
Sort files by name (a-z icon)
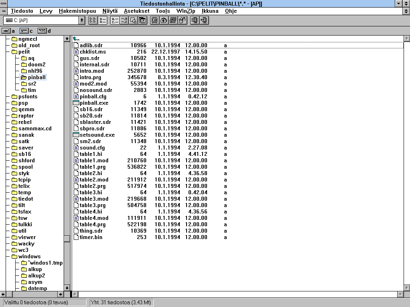click(115, 20)
